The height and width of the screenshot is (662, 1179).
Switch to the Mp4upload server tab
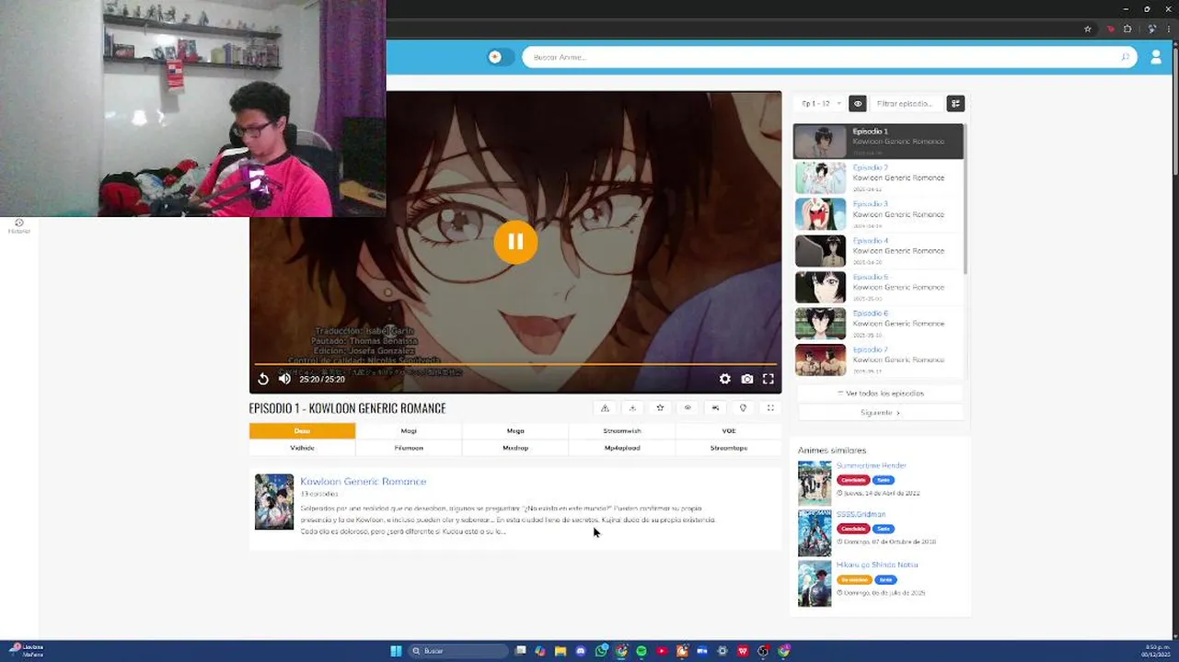622,448
